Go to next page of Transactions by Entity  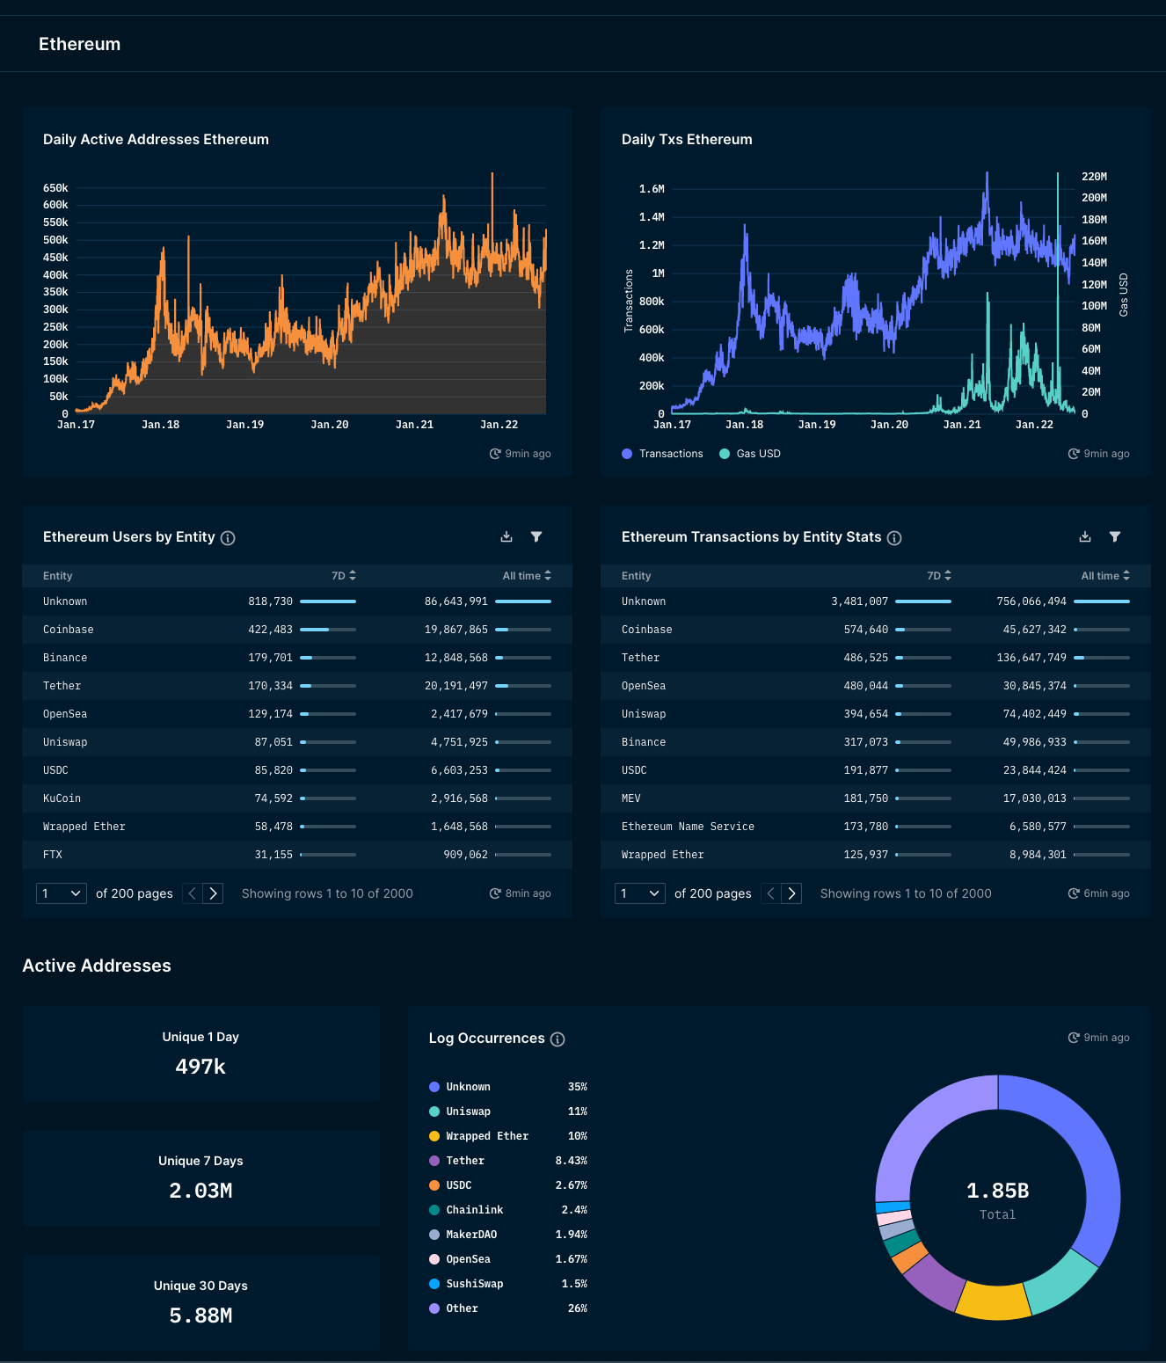tap(791, 893)
